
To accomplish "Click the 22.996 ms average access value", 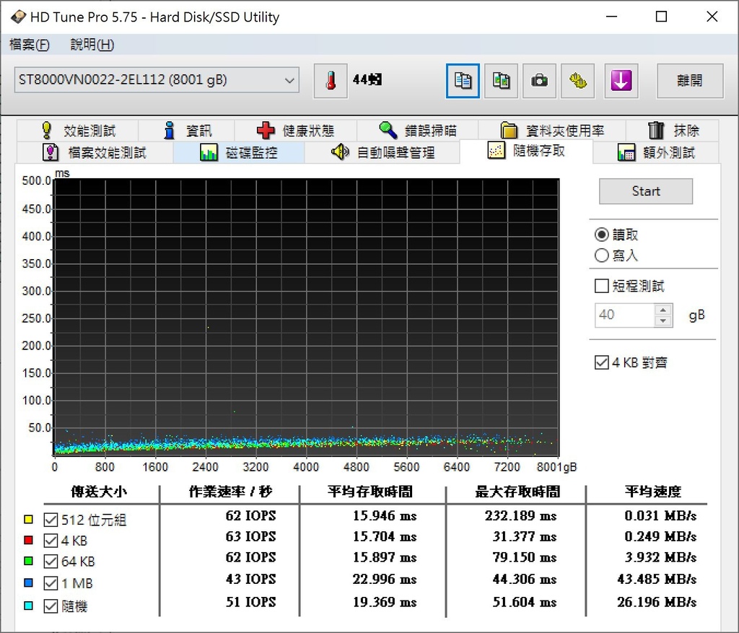I will [385, 579].
